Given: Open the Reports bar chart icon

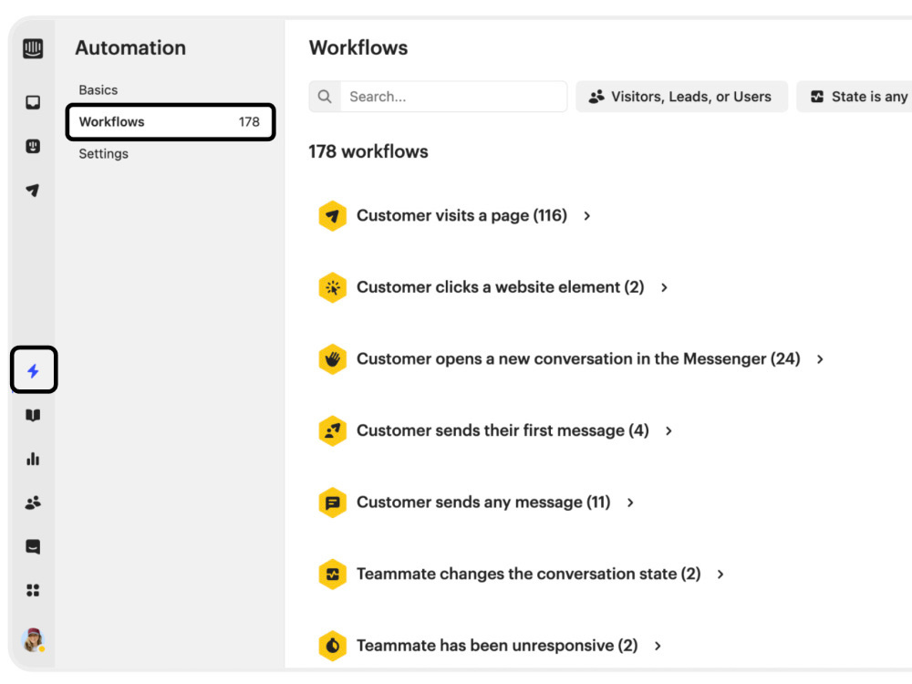Looking at the screenshot, I should [x=33, y=459].
